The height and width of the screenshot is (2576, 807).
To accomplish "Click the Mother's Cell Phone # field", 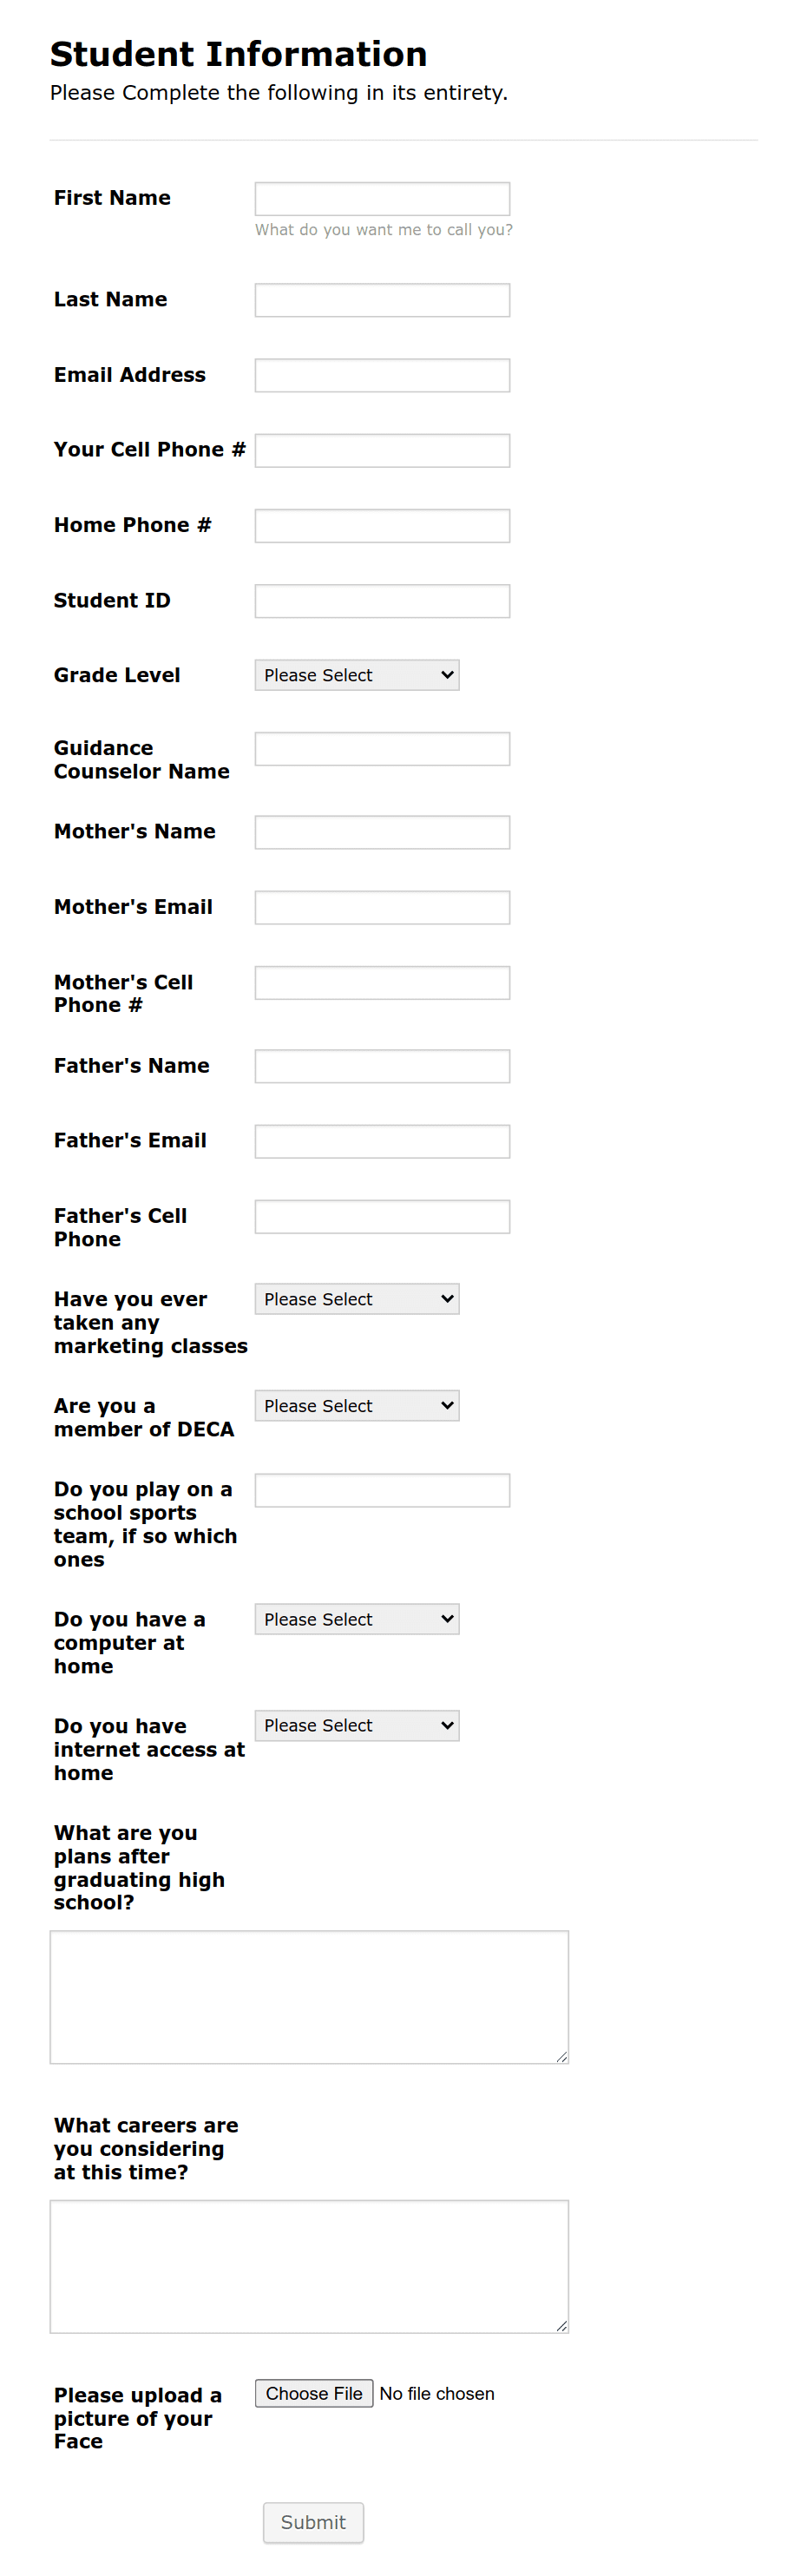I will (381, 982).
